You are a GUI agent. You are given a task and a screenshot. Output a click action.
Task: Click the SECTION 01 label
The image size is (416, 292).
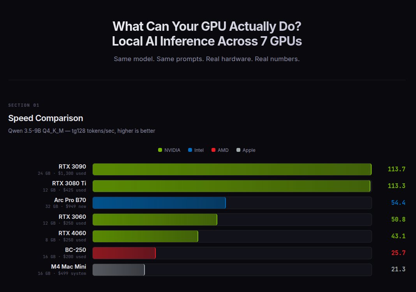click(x=24, y=105)
